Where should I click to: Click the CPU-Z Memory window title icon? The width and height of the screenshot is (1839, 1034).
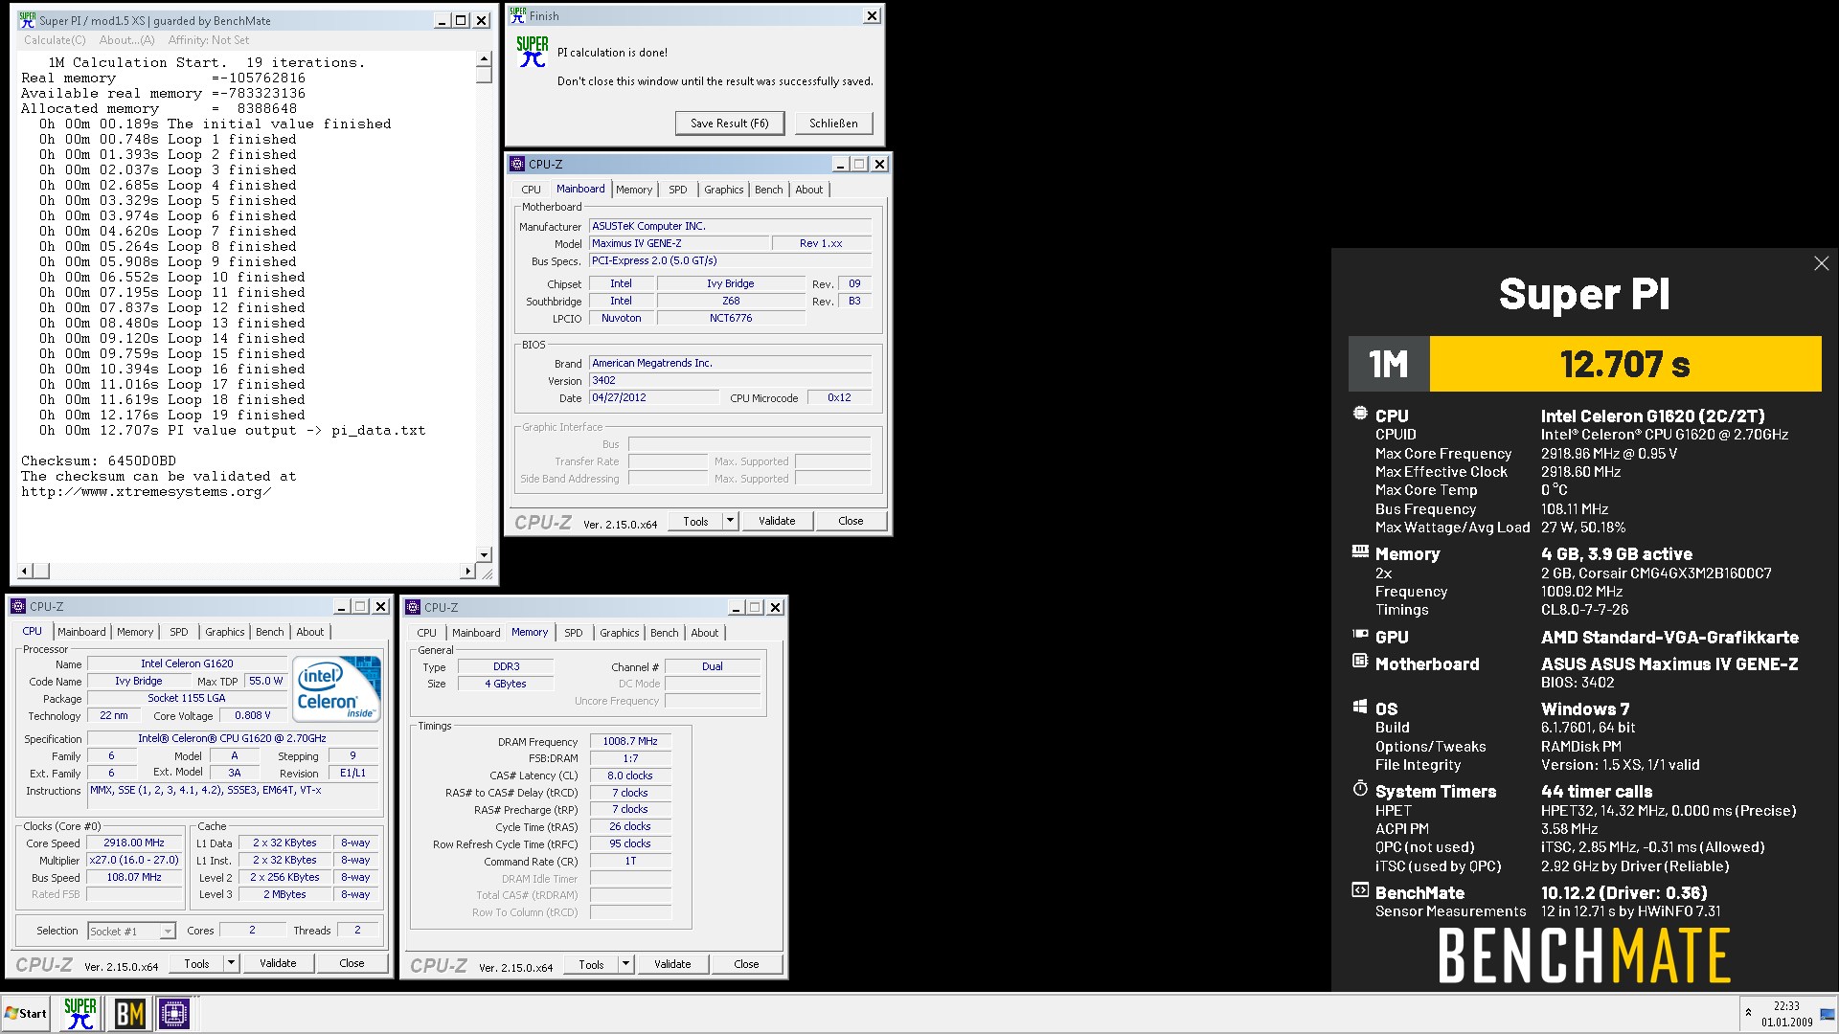413,607
